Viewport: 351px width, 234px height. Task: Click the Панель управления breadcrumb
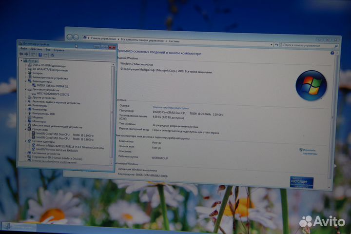(x=103, y=39)
